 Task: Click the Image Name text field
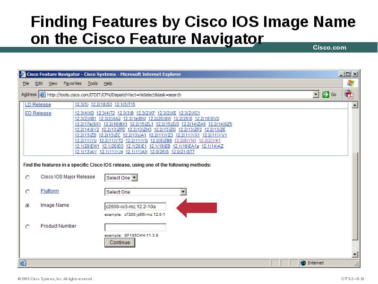pos(136,206)
